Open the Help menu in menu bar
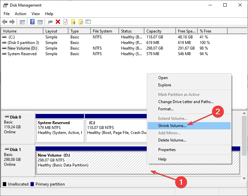248x196 pixels. coord(49,14)
